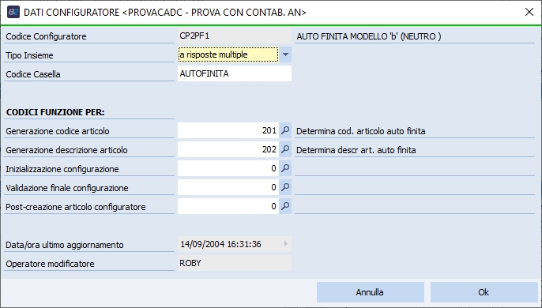The image size is (542, 308).
Task: Click the Operatore modificatore field ROBY
Action: coord(235,263)
